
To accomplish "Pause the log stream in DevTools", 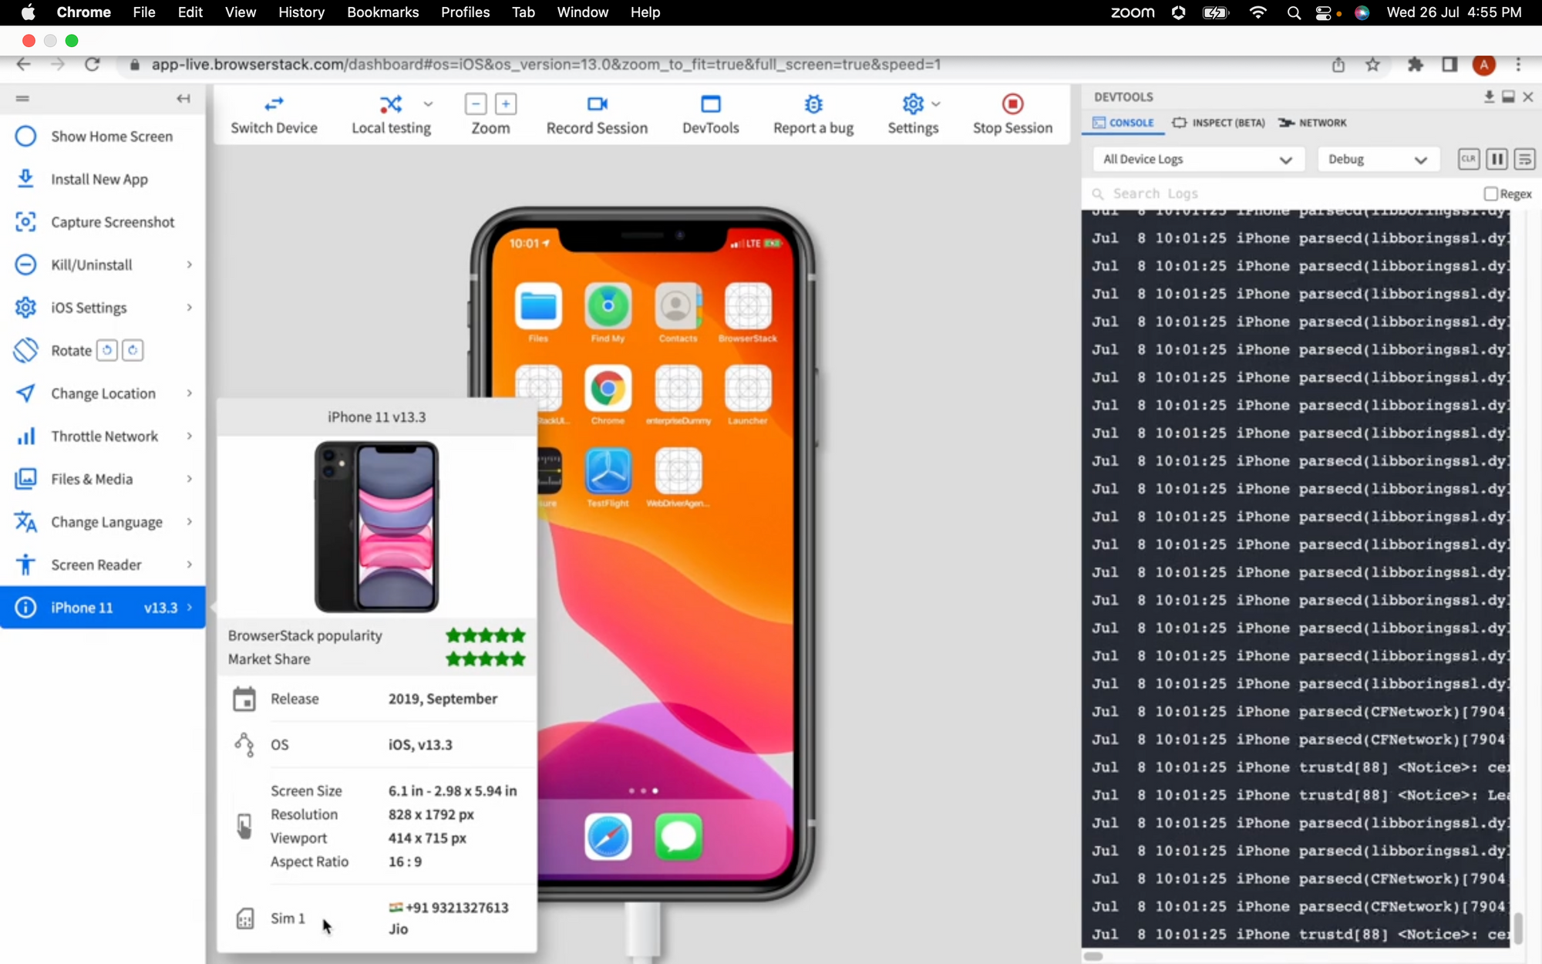I will point(1497,159).
